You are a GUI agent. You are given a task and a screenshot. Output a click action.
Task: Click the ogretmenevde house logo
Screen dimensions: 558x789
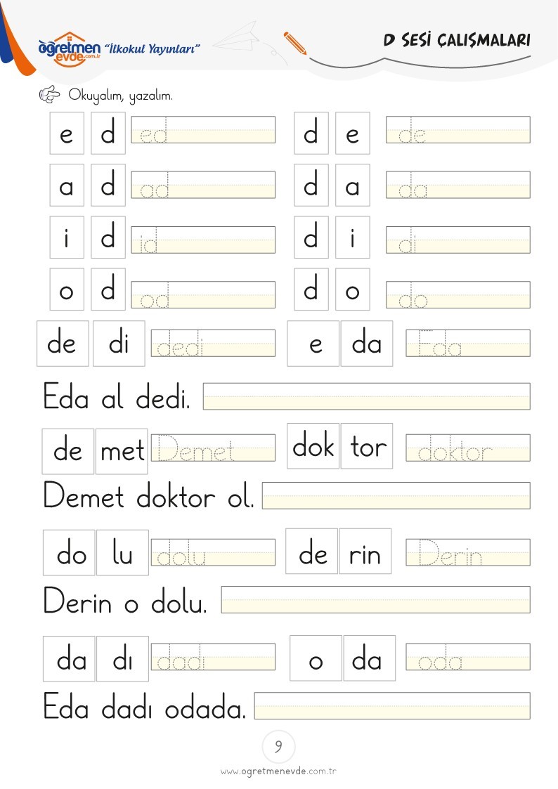tap(70, 49)
